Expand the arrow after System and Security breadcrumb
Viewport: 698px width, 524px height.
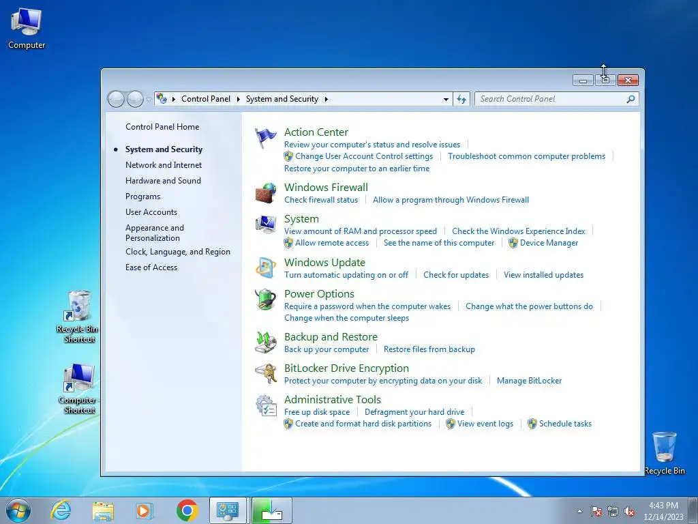click(x=327, y=99)
